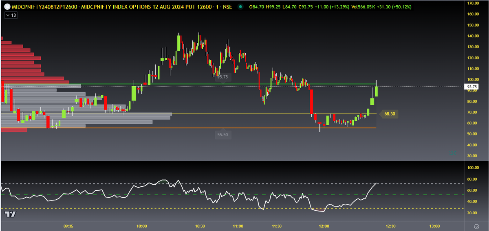Click the 70.00 price axis label

click(x=473, y=112)
